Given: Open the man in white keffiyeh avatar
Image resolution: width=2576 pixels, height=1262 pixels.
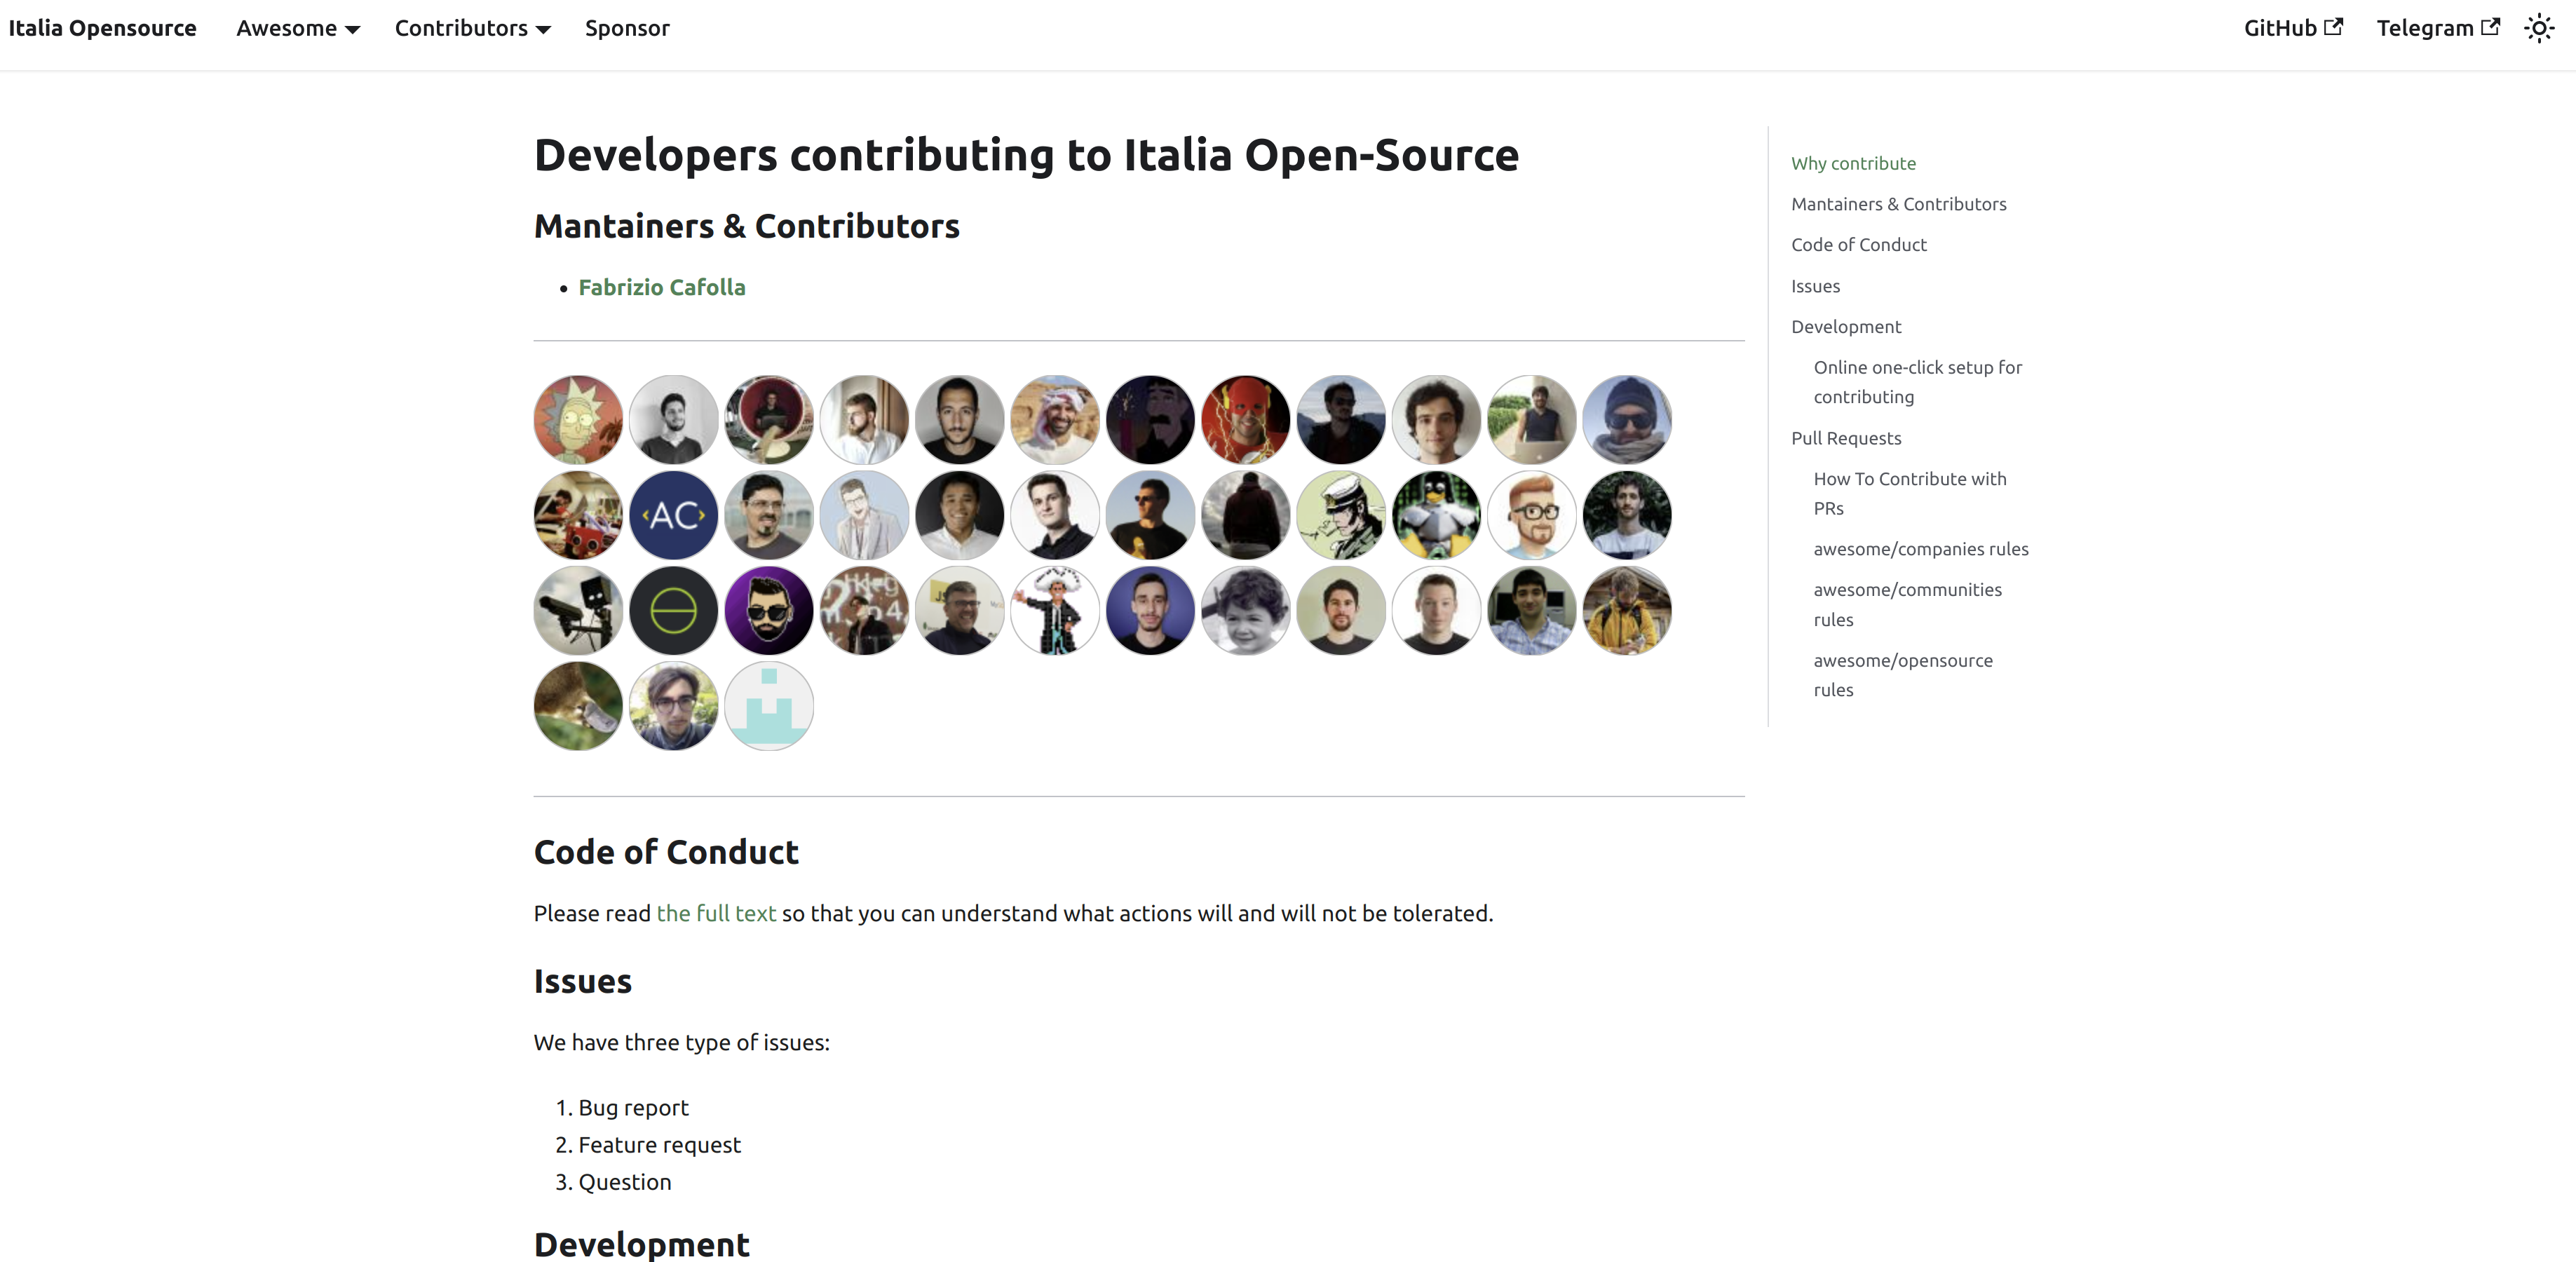Looking at the screenshot, I should tap(1055, 420).
